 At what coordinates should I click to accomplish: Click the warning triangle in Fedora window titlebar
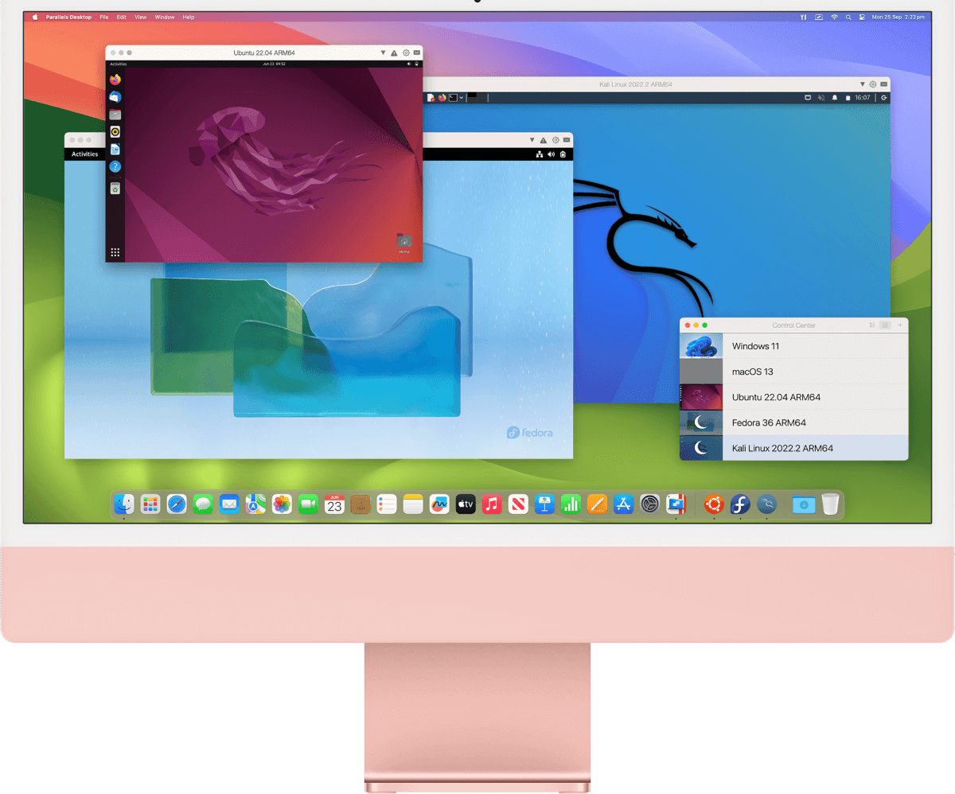[544, 139]
